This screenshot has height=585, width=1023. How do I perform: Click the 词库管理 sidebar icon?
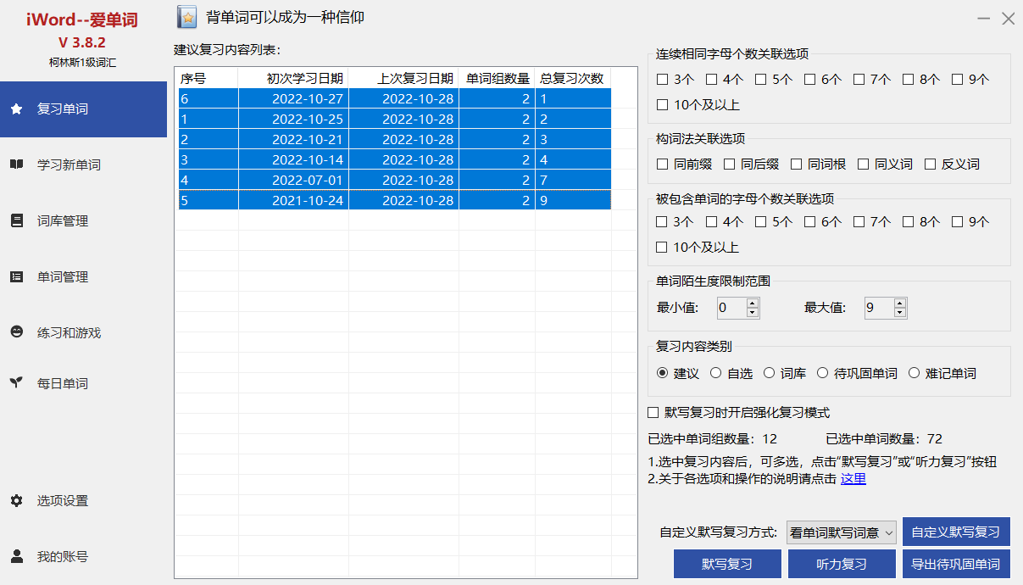click(16, 221)
